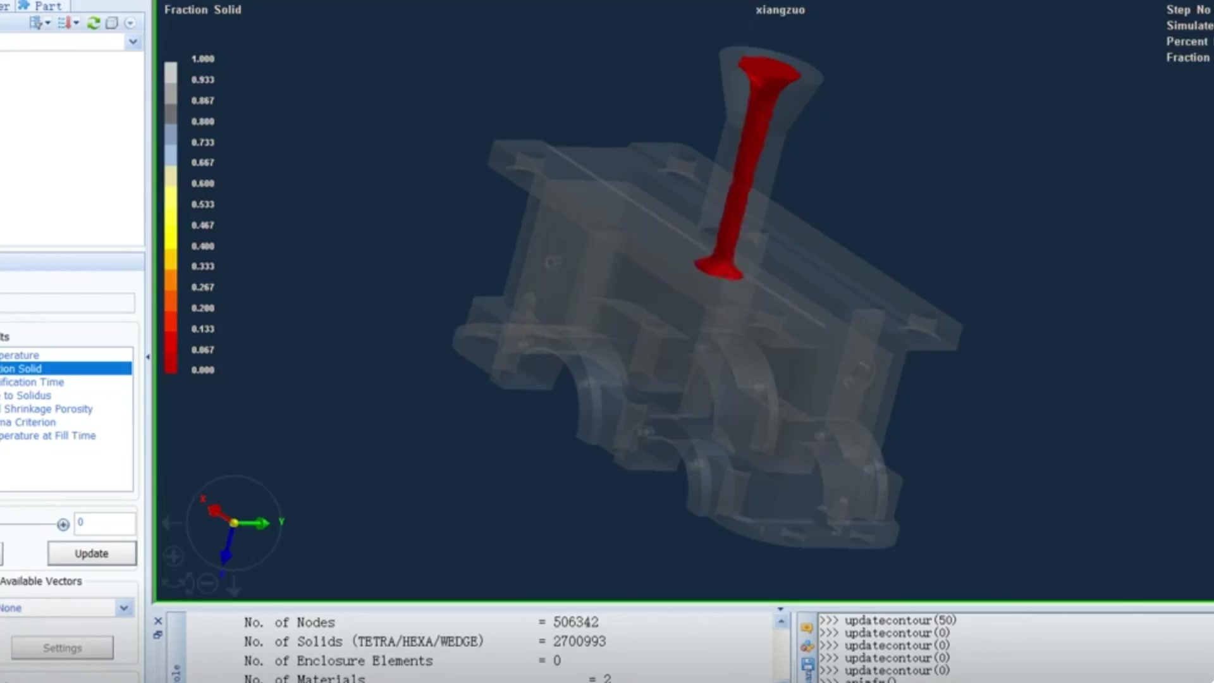Open the Part tab

[x=42, y=6]
